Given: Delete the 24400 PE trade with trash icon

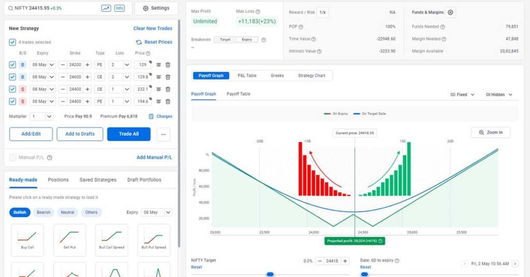Looking at the screenshot, I should pos(168,101).
